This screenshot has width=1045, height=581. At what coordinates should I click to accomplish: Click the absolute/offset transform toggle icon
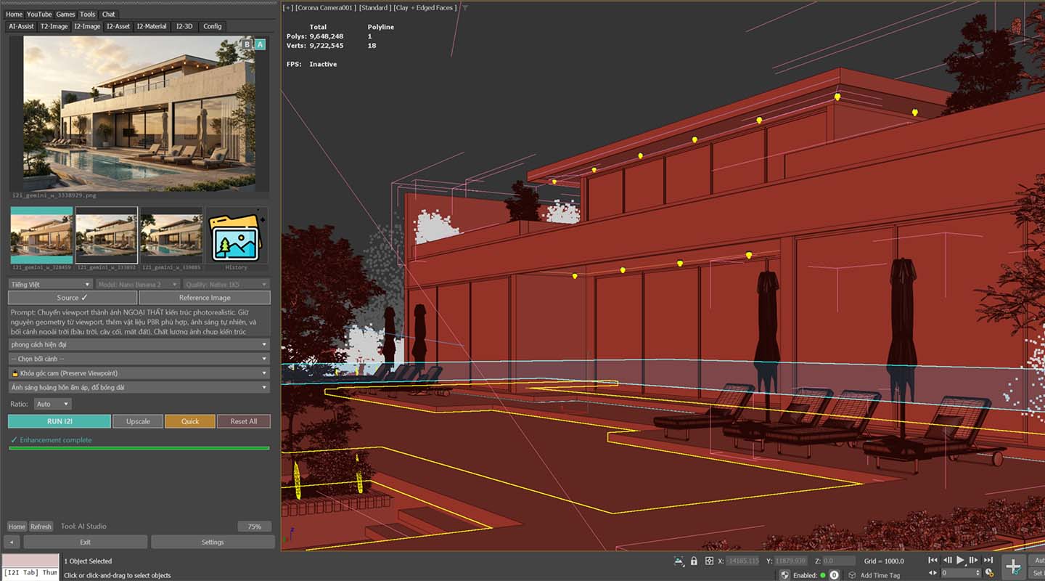709,561
